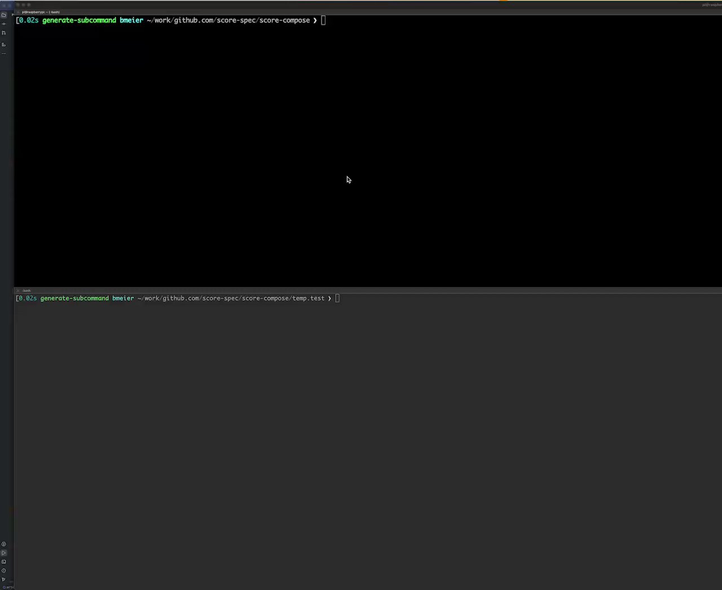
Task: Click bmeier username in top terminal prompt
Action: coord(131,20)
